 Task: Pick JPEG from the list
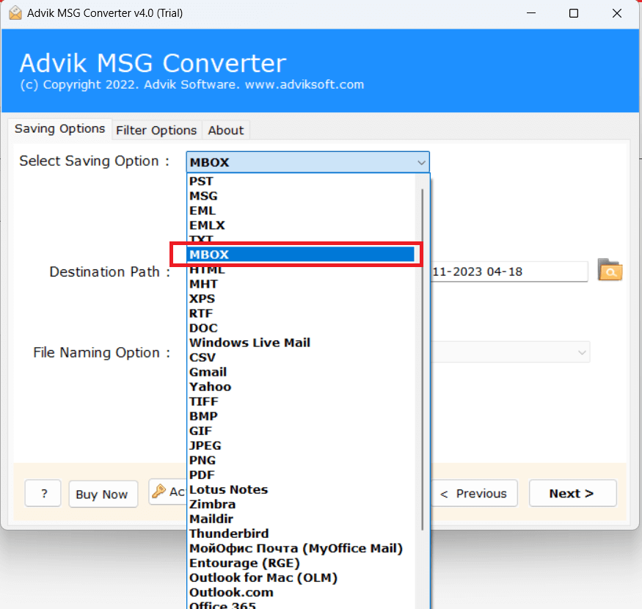click(x=302, y=445)
